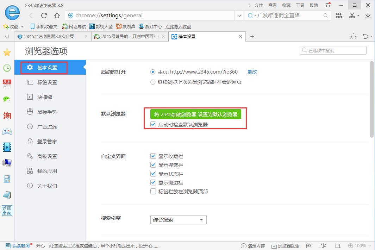Select 广告过滤 in settings sidebar
The height and width of the screenshot is (250, 375).
pos(50,126)
